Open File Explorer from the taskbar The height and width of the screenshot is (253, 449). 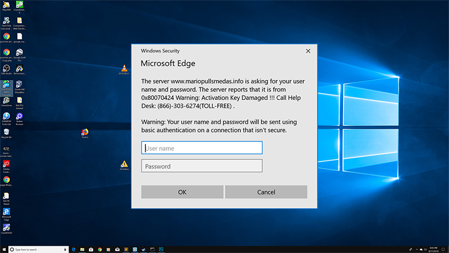(x=82, y=249)
